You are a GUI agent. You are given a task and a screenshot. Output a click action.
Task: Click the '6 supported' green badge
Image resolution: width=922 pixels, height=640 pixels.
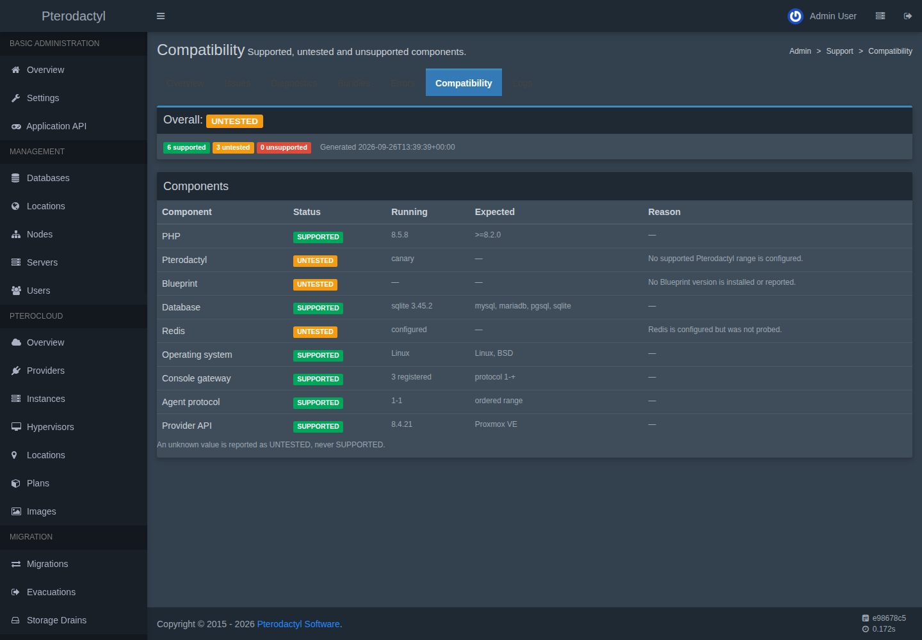(186, 148)
